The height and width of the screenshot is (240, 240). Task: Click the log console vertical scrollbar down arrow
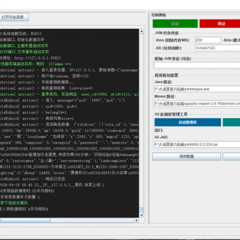pyautogui.click(x=141, y=215)
